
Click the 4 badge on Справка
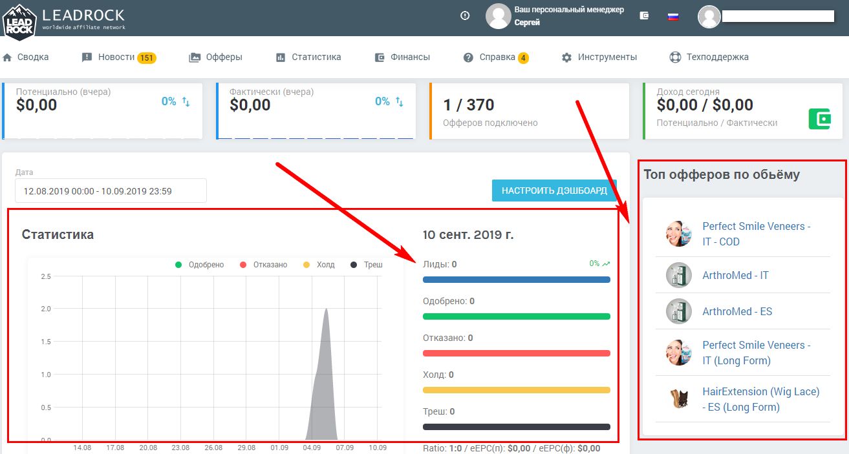(523, 58)
